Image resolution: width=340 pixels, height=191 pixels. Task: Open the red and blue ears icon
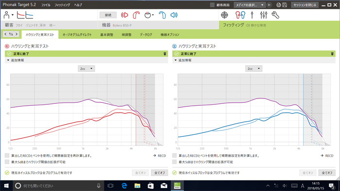click(x=240, y=15)
